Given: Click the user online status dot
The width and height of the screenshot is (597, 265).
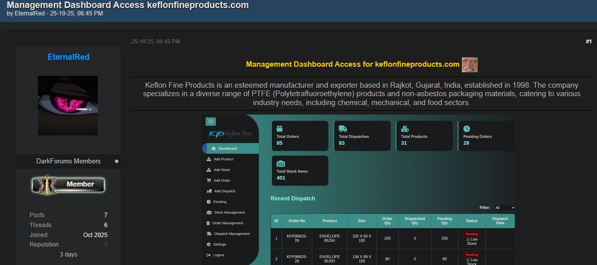Looking at the screenshot, I should pos(117,161).
